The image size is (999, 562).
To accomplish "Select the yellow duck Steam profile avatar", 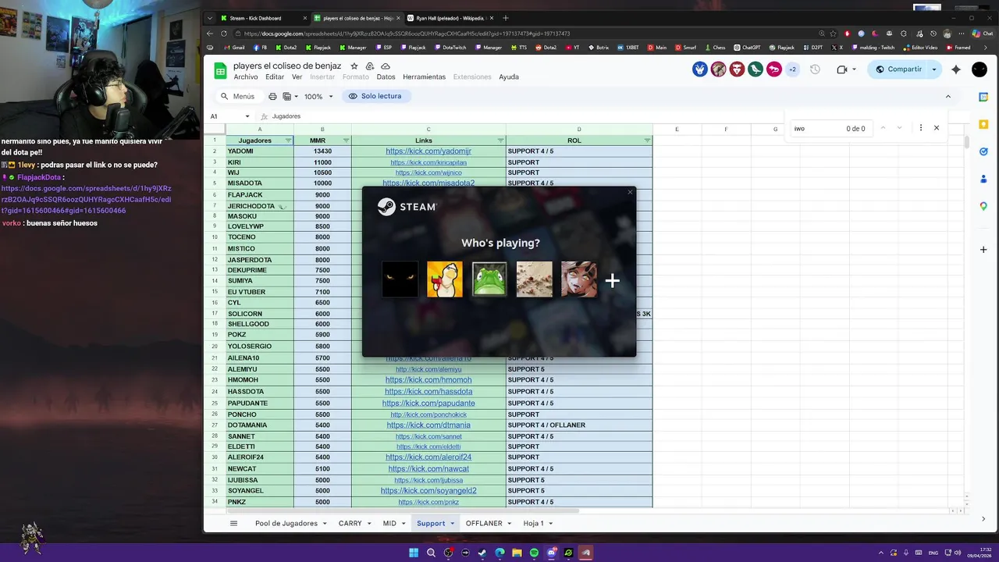I will tap(445, 279).
